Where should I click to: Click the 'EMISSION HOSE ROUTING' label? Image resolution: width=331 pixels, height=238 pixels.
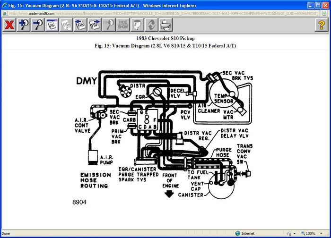pyautogui.click(x=96, y=180)
